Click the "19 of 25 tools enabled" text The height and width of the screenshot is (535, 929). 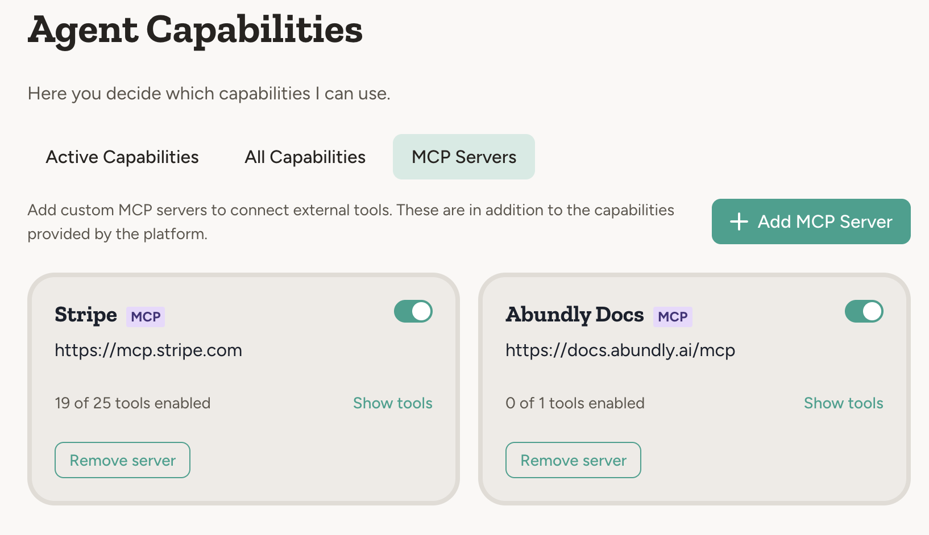point(132,403)
